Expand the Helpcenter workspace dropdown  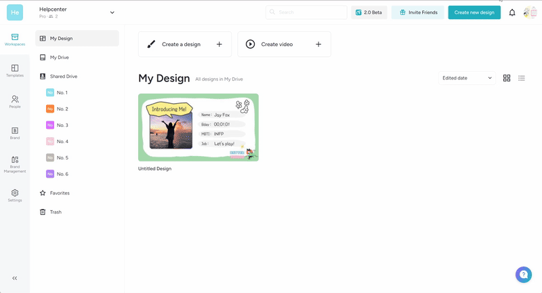coord(112,12)
